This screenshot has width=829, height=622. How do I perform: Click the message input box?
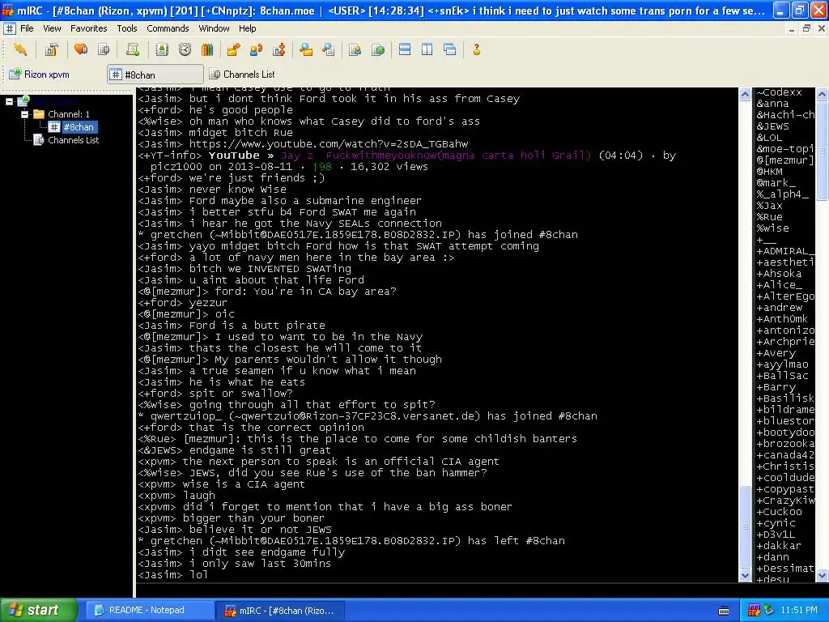[x=481, y=590]
